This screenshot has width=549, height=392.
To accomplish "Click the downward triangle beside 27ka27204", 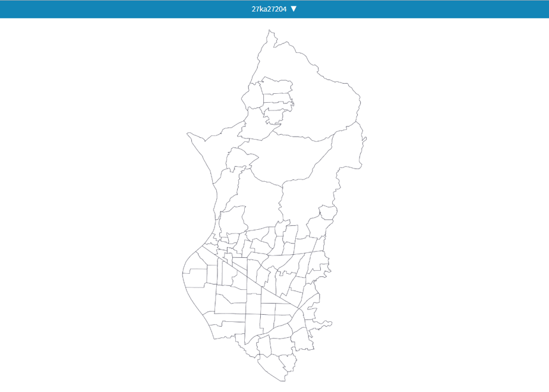I will point(294,9).
